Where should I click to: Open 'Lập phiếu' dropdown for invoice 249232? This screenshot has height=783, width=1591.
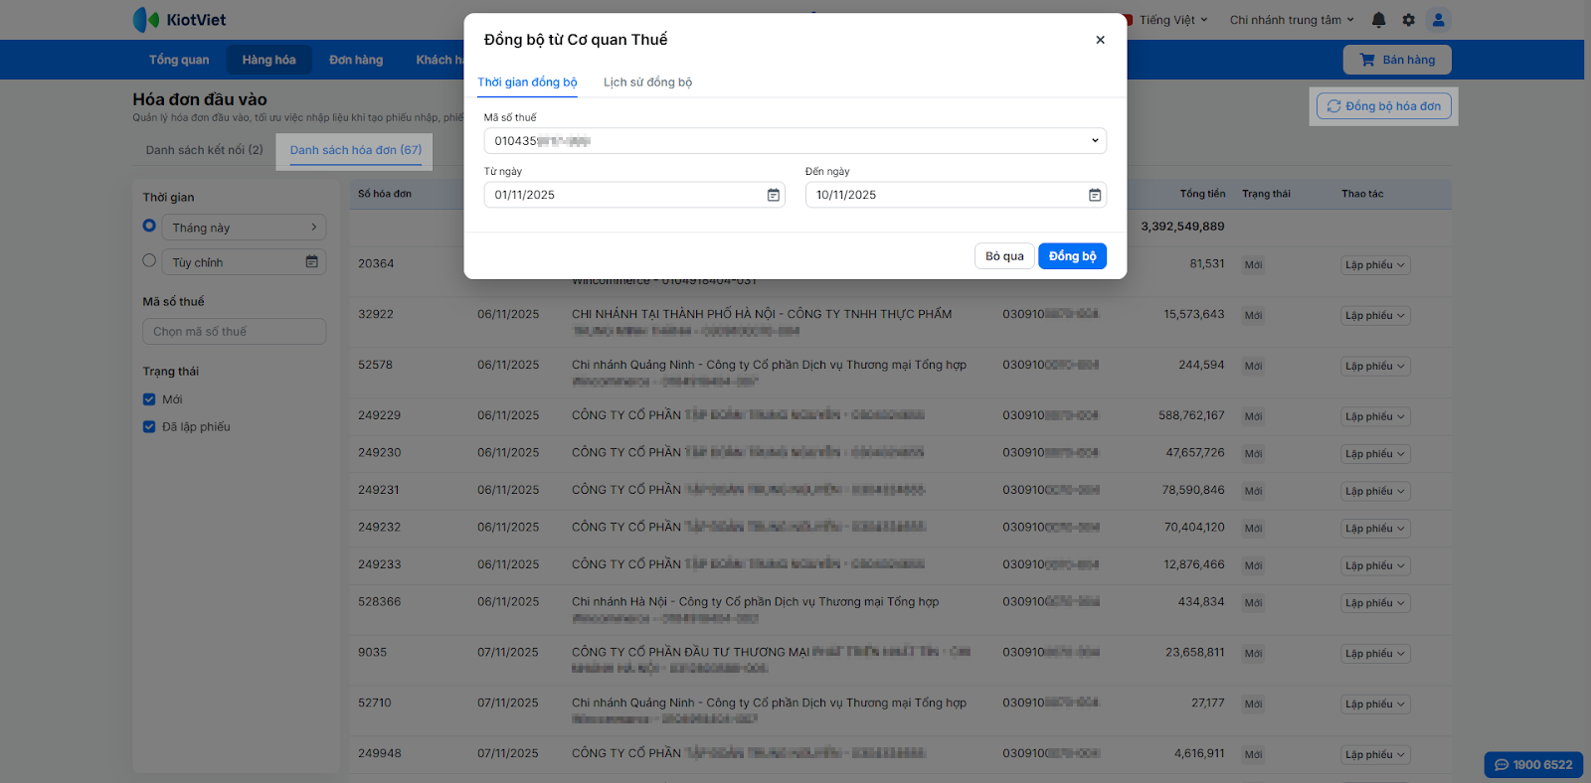click(1375, 529)
